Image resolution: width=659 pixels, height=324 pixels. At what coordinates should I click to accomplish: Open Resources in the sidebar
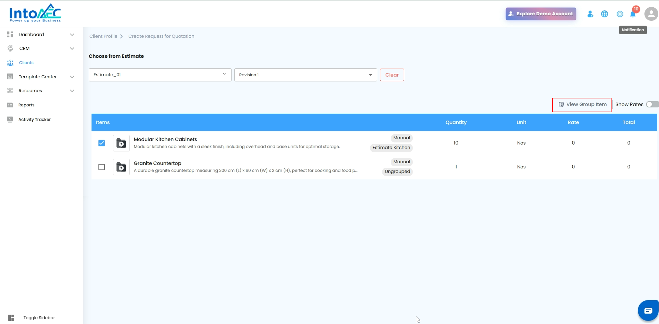pyautogui.click(x=31, y=91)
